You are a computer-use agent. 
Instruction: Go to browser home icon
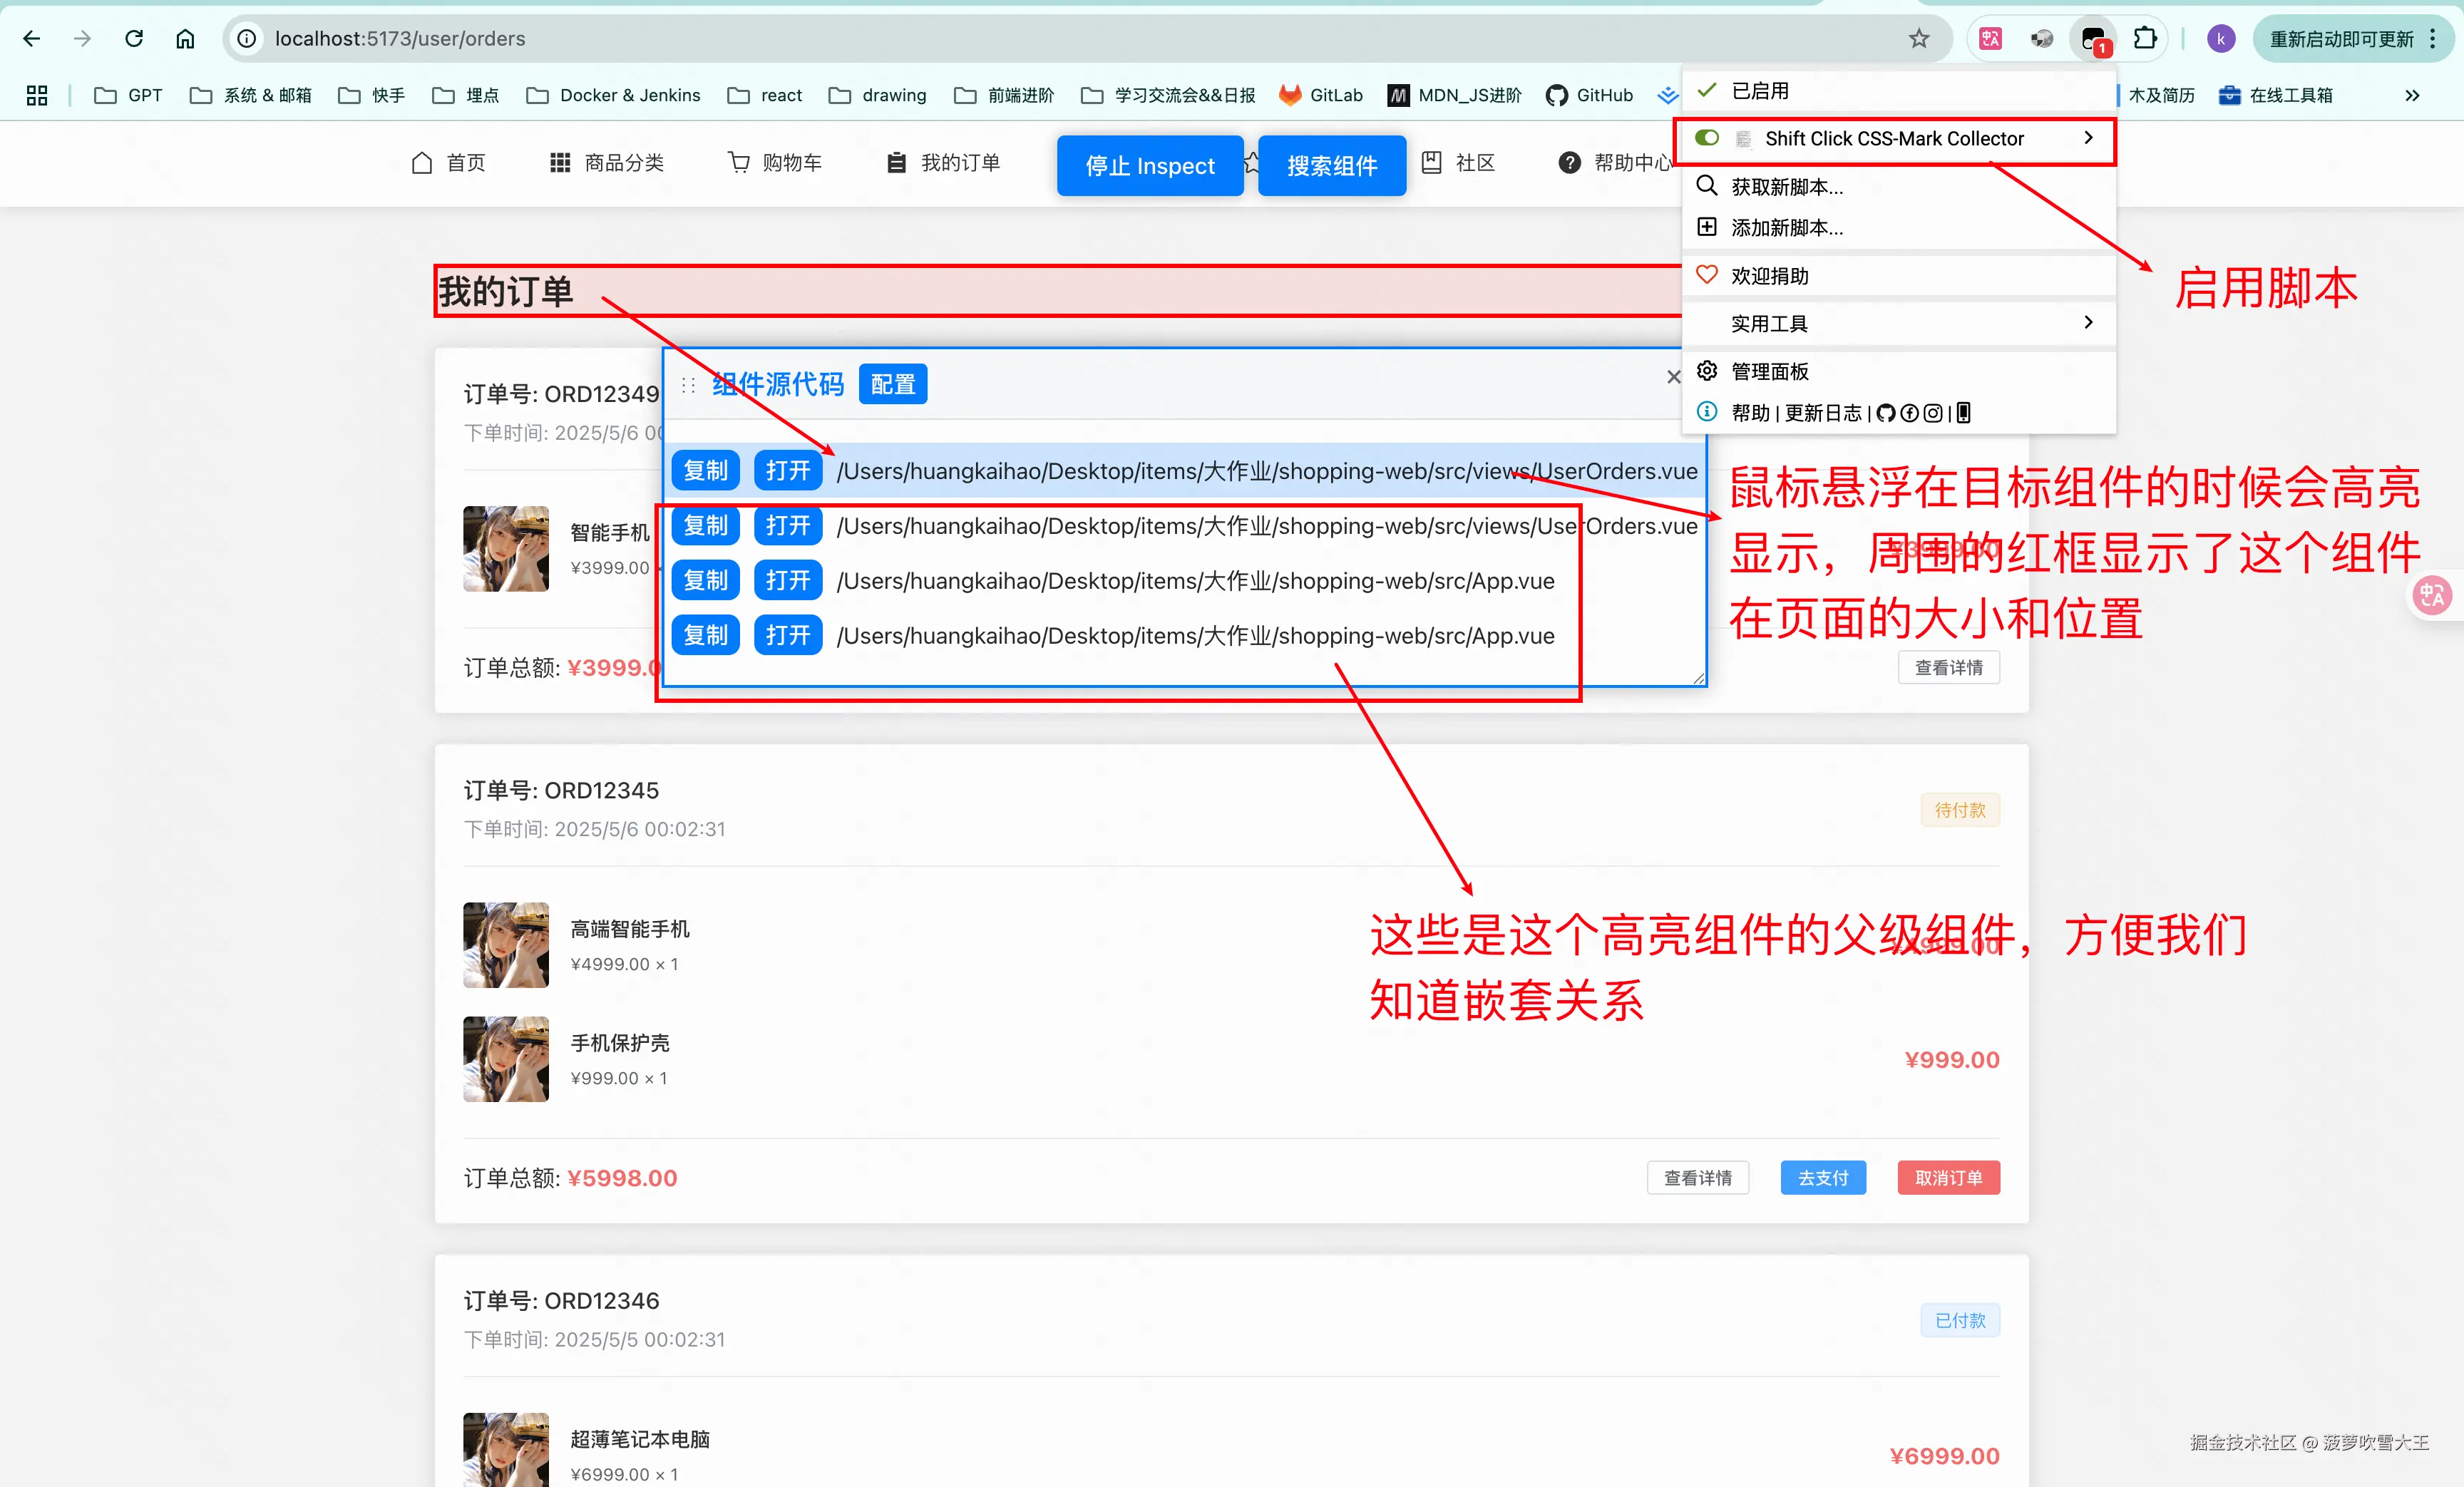(x=185, y=39)
